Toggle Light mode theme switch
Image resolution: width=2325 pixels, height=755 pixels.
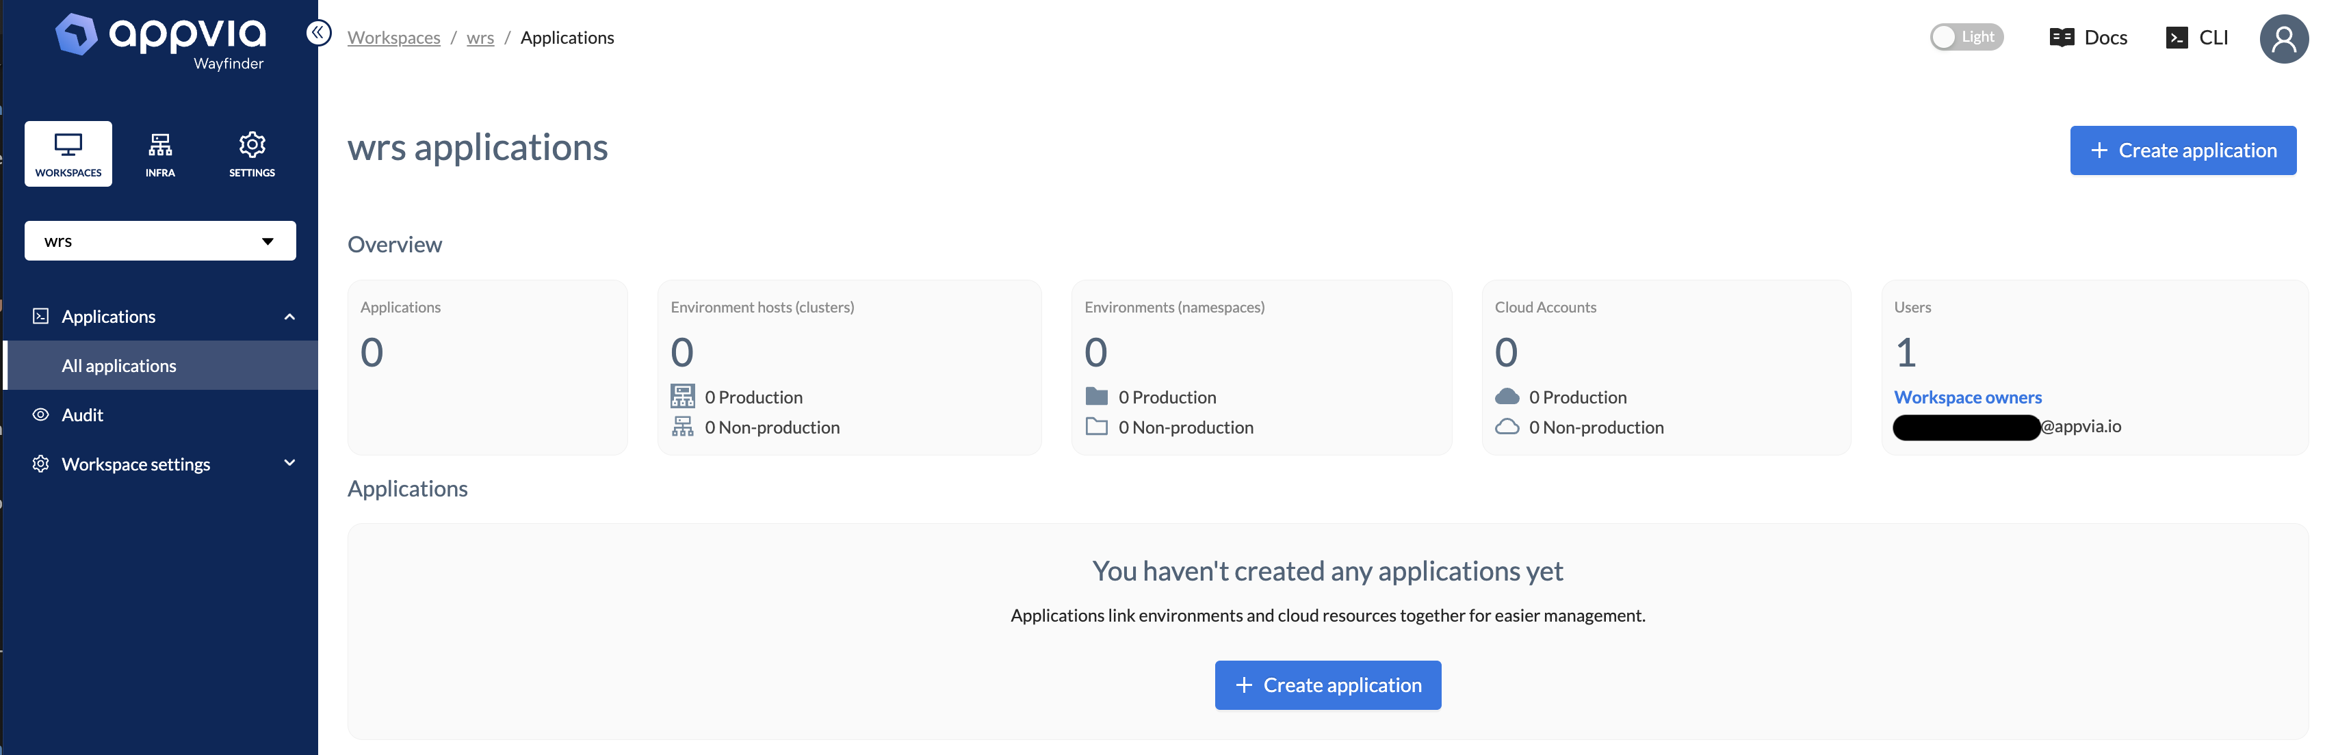tap(1966, 36)
